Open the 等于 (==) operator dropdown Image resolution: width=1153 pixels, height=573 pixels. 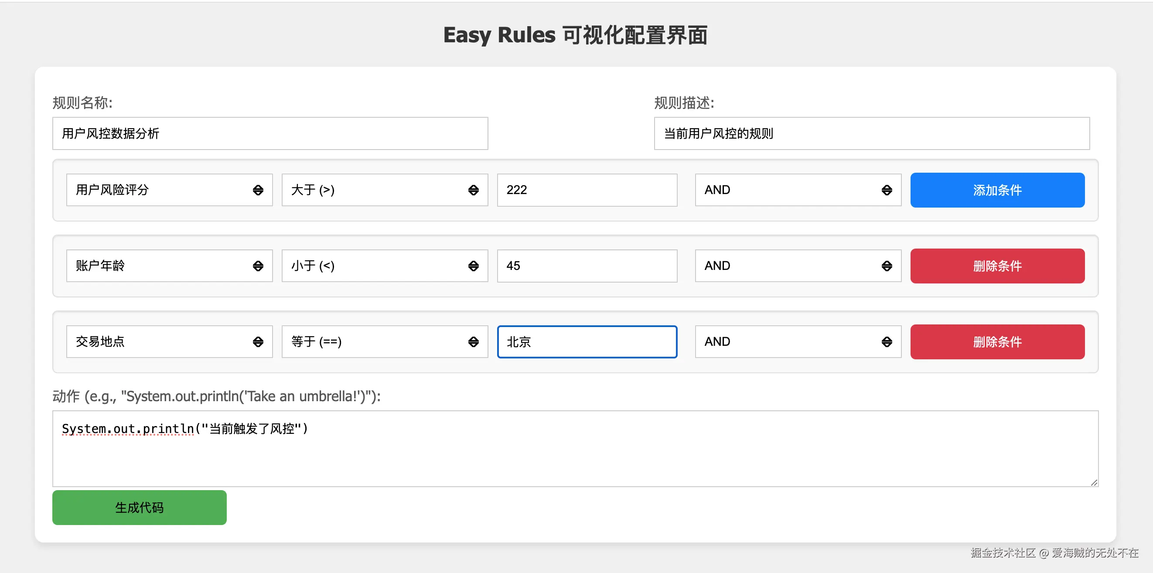pos(385,341)
